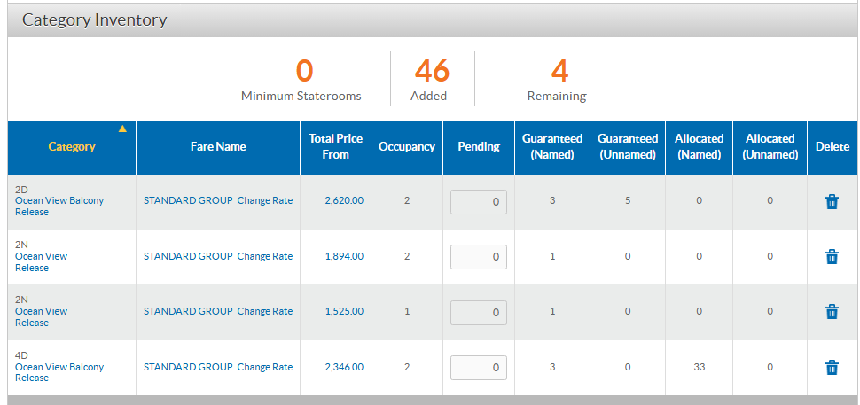Select the Category Inventory panel title
Image resolution: width=860 pixels, height=405 pixels.
pos(94,19)
